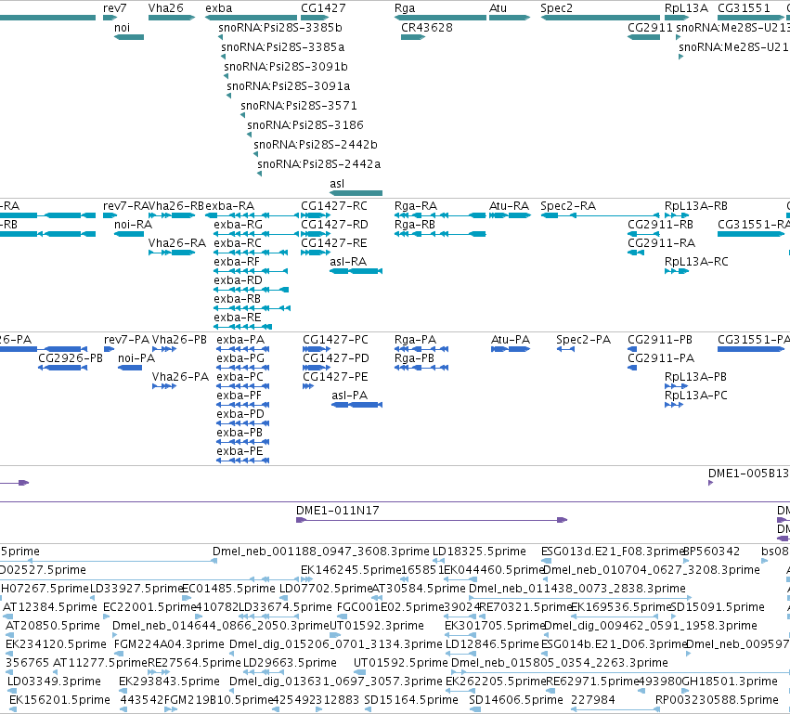Select the Vha26-RA transcript label

coord(176,243)
